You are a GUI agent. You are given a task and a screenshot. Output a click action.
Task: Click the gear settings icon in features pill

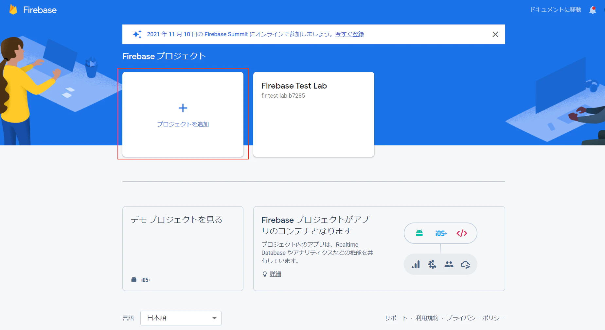(x=432, y=264)
